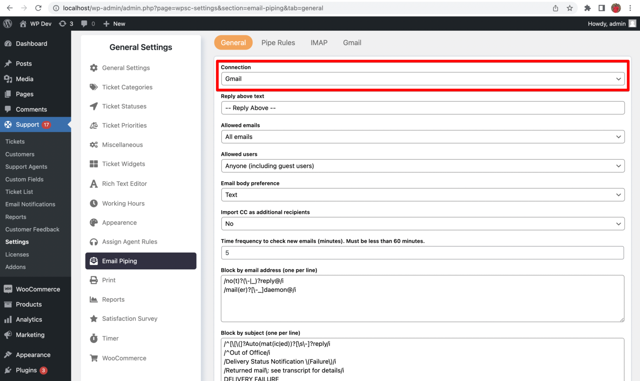Open the Pipe Rules tab
This screenshot has width=640, height=381.
[x=278, y=43]
